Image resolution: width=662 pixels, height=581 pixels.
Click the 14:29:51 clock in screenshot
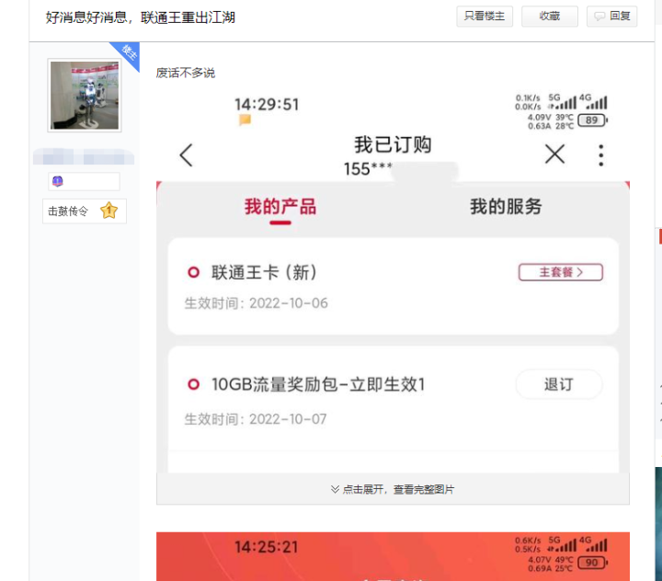point(267,105)
